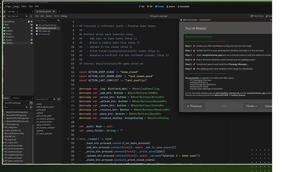The image size is (284, 172).
Task: Select the Problems node in scene tree
Action: click(10, 37)
